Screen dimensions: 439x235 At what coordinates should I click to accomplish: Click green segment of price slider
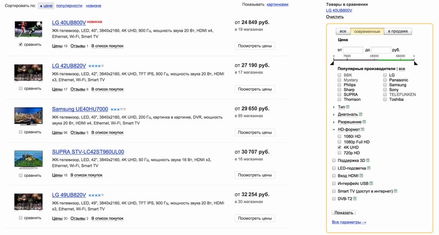coord(396,60)
